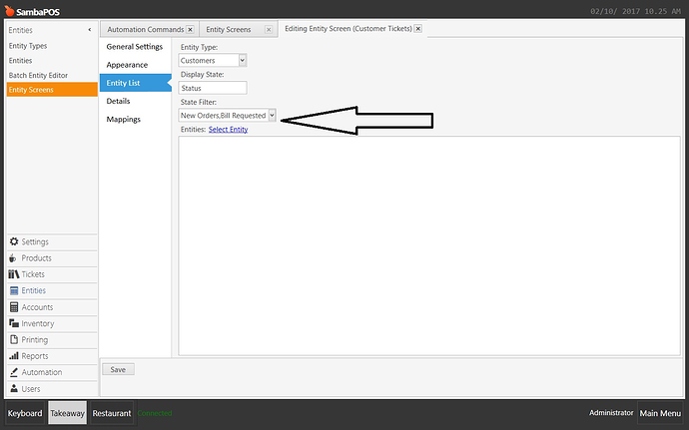Click the Settings gear icon
689x430 pixels.
tap(14, 241)
